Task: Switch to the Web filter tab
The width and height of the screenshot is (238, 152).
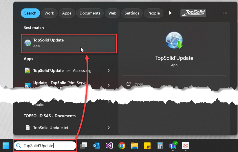Action: [112, 13]
